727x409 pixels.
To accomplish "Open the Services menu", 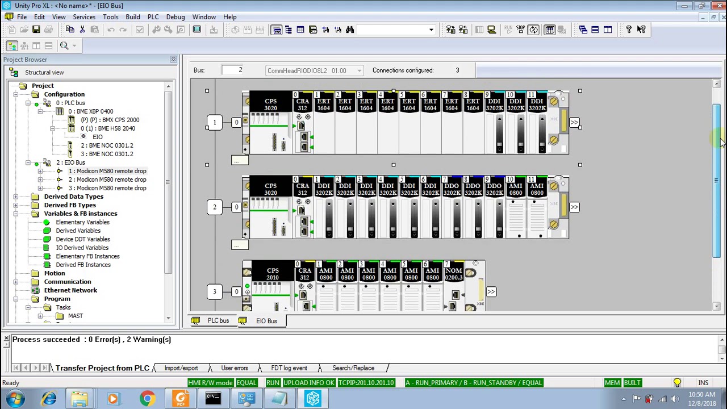I will tap(84, 17).
